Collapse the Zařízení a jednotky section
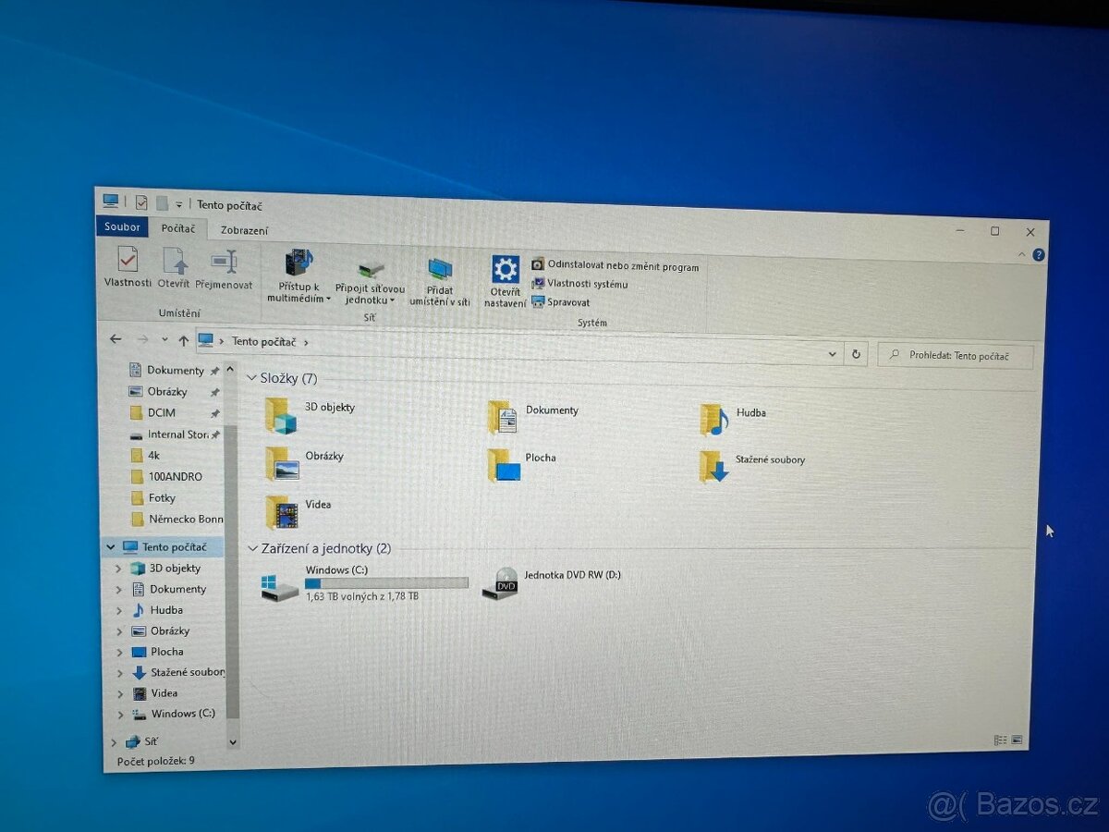The height and width of the screenshot is (832, 1109). pyautogui.click(x=252, y=547)
